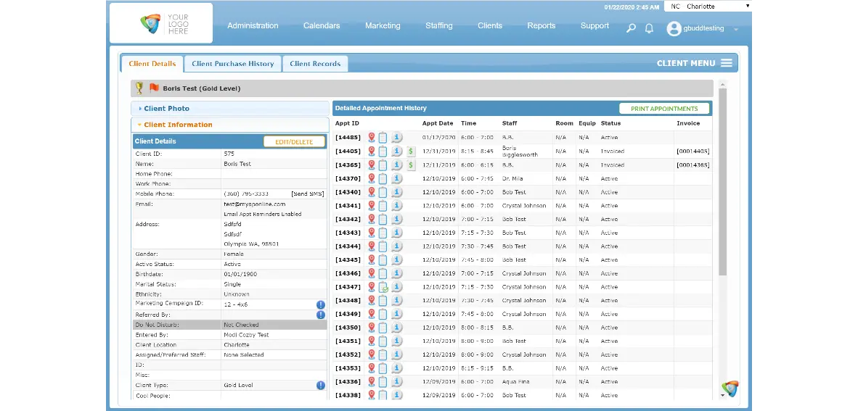The width and height of the screenshot is (858, 411).
Task: Click the Edit/Delete button
Action: (295, 141)
